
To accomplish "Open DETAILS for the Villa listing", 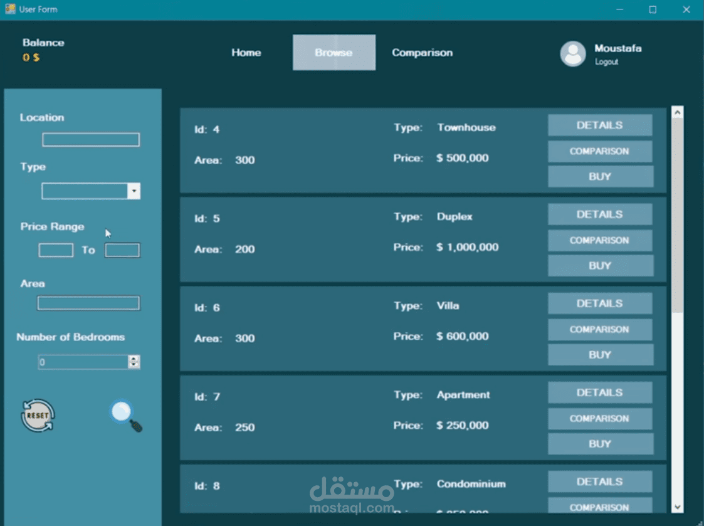I will pos(600,303).
